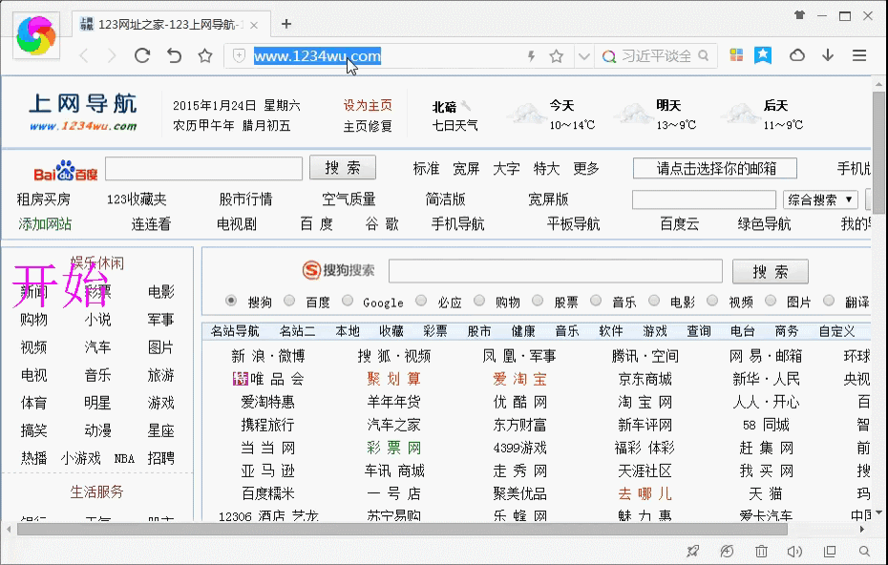Click the trash icon in status bar

coord(761,551)
